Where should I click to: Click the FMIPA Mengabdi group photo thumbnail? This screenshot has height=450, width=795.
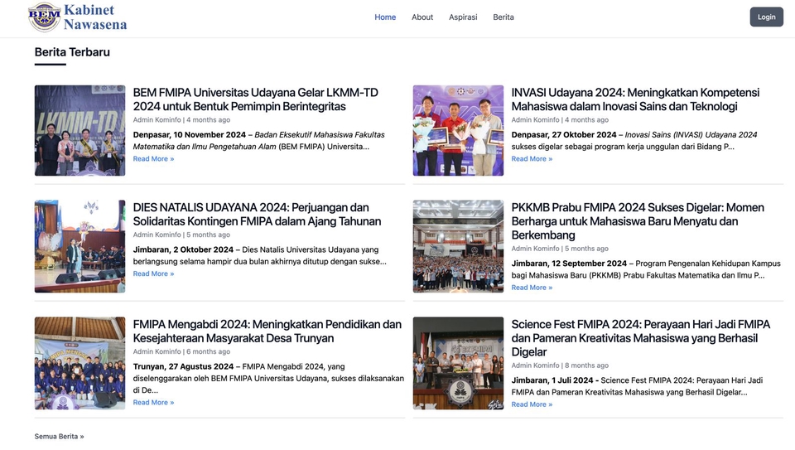coord(79,363)
